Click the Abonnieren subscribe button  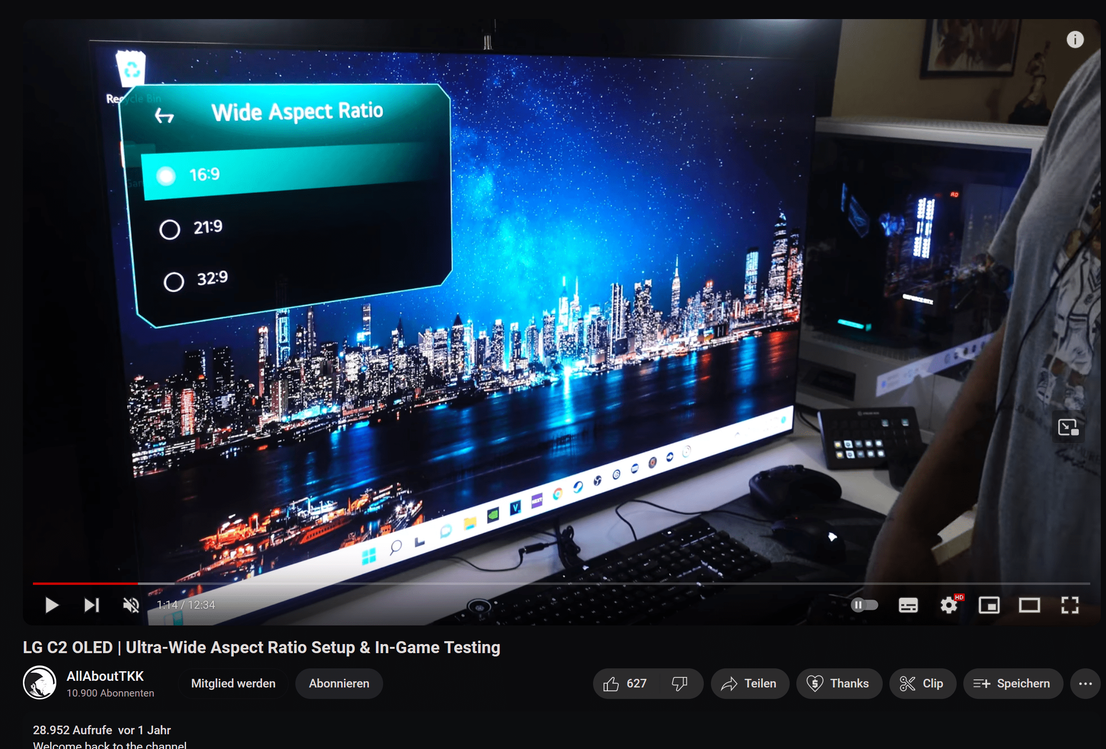[x=339, y=684]
